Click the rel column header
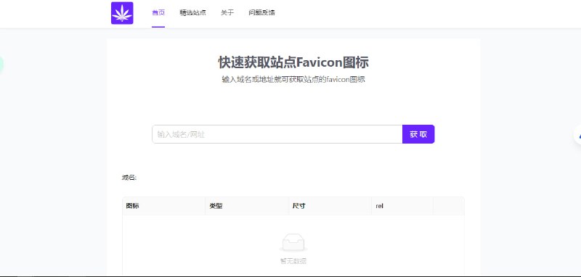The image size is (581, 277). tap(402, 206)
